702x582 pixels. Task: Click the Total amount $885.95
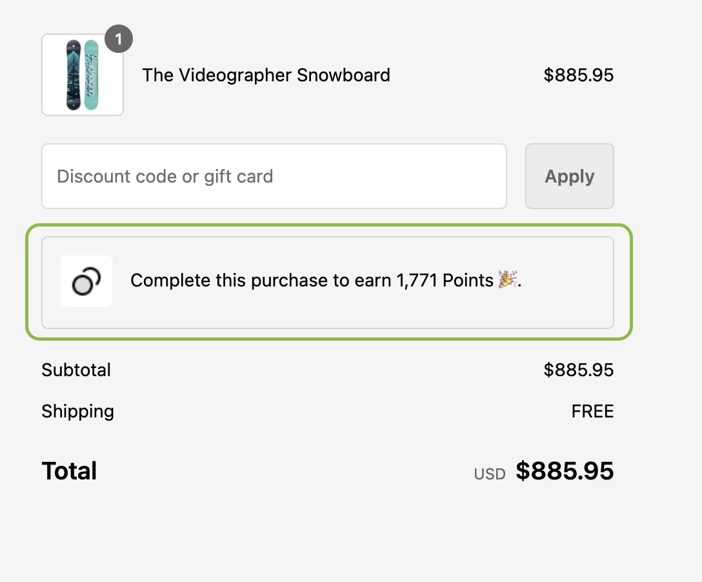tap(565, 471)
